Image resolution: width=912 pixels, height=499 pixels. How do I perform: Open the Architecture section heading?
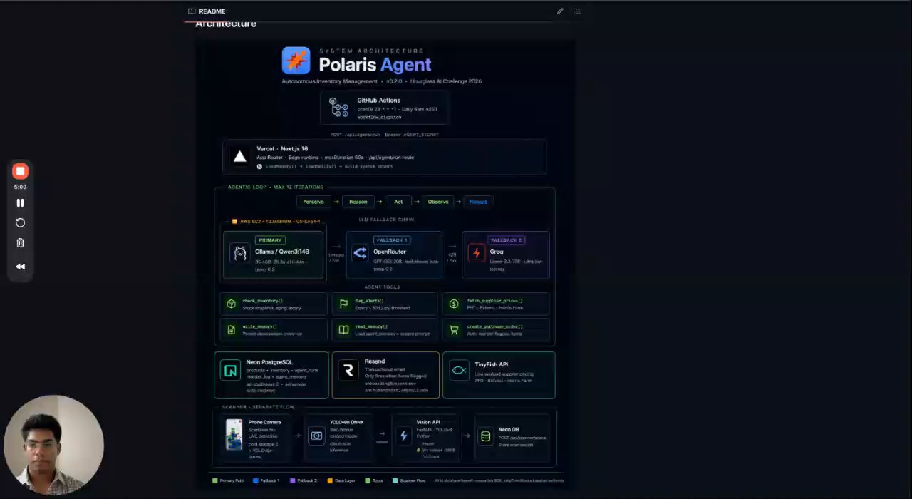click(x=226, y=24)
